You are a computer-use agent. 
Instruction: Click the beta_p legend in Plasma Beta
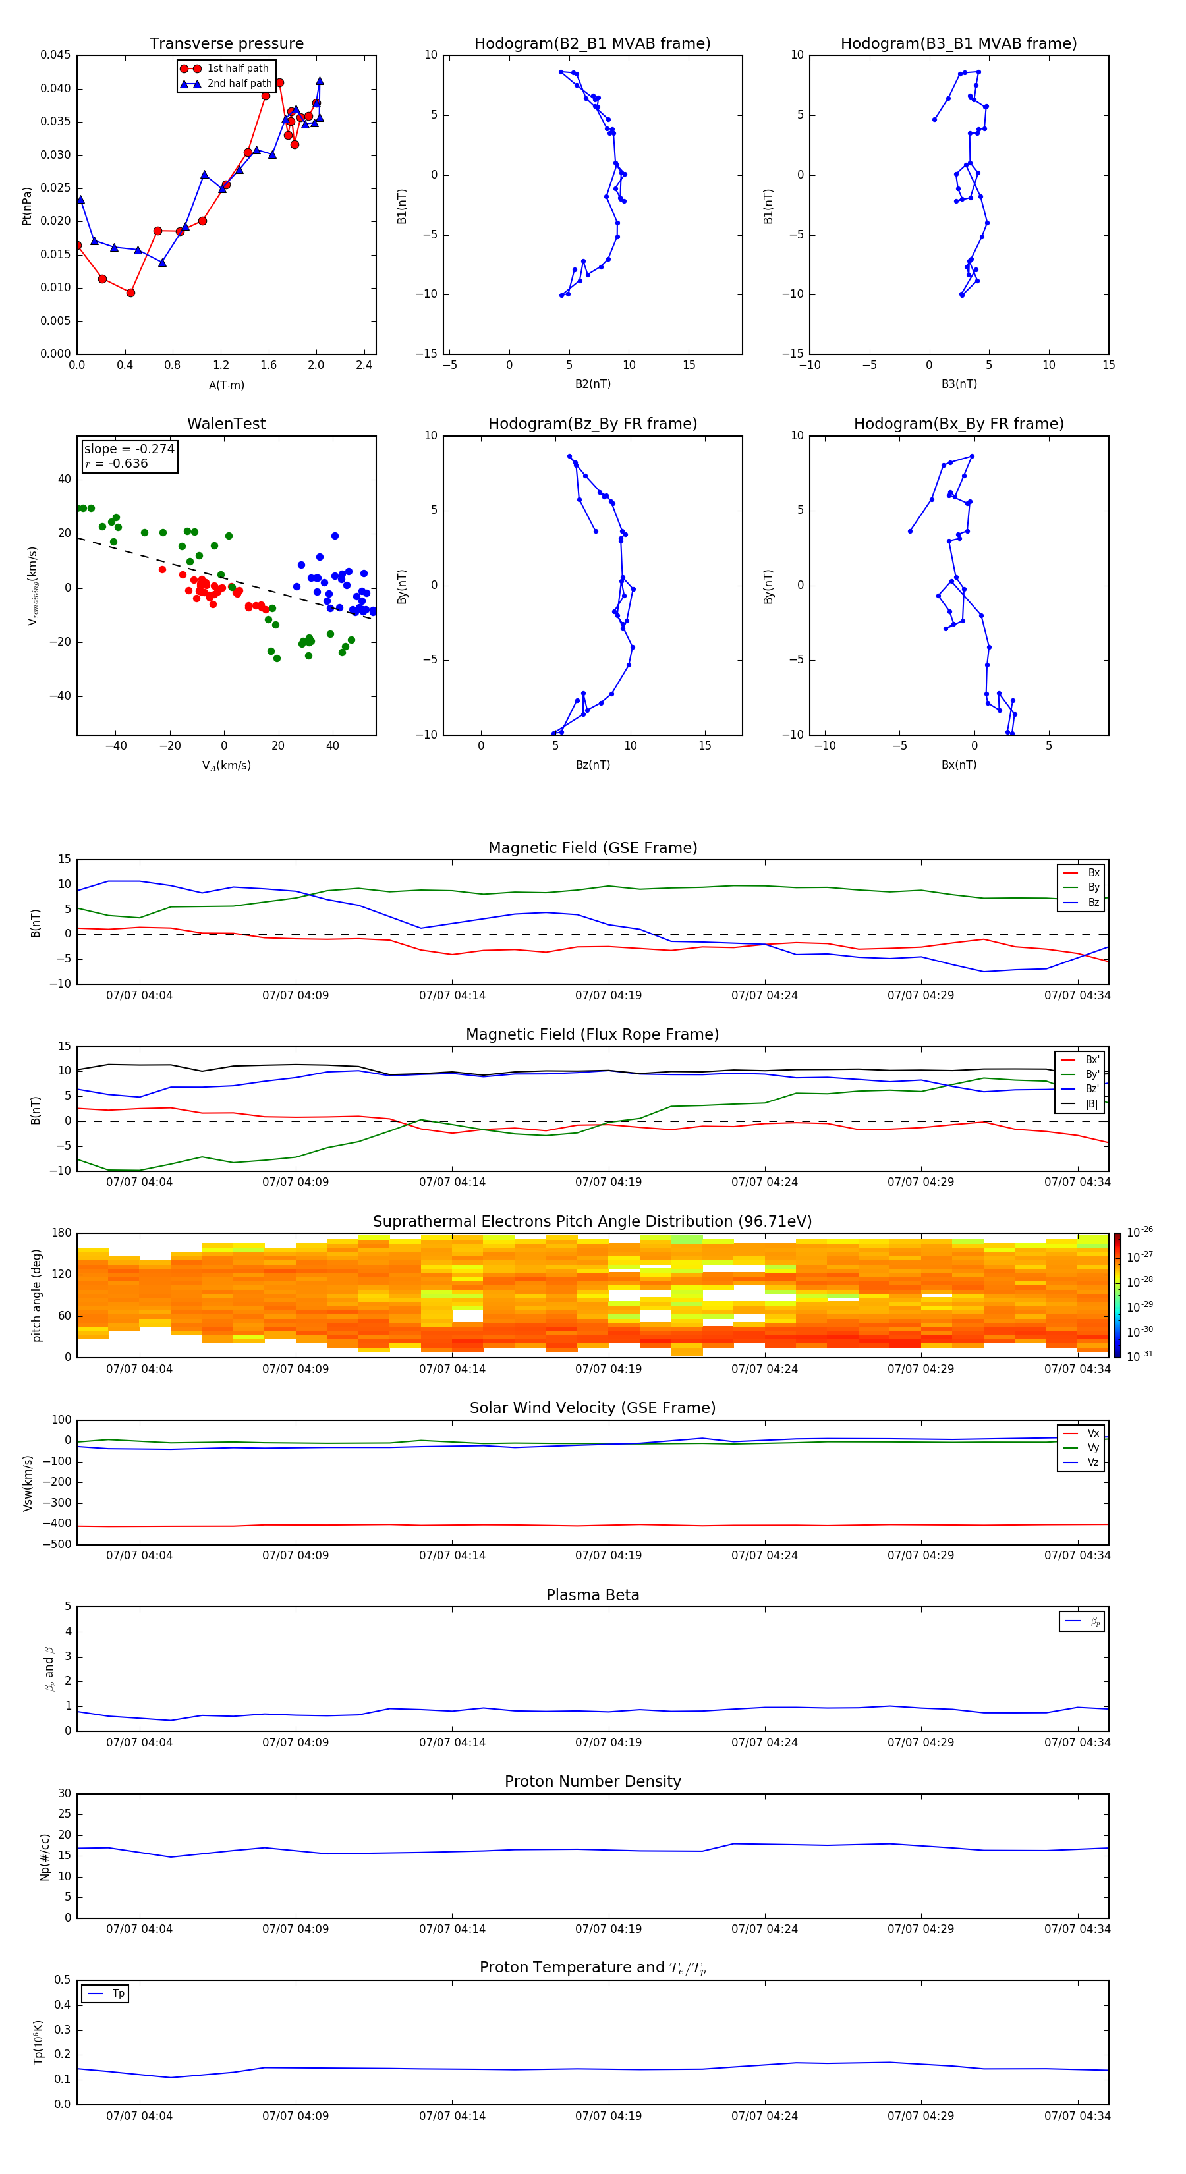point(1082,1621)
